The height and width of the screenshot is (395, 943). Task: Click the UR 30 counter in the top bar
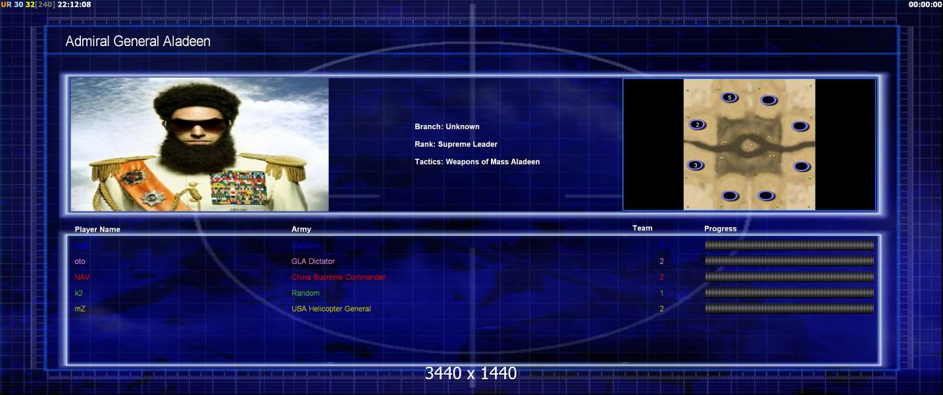point(12,5)
